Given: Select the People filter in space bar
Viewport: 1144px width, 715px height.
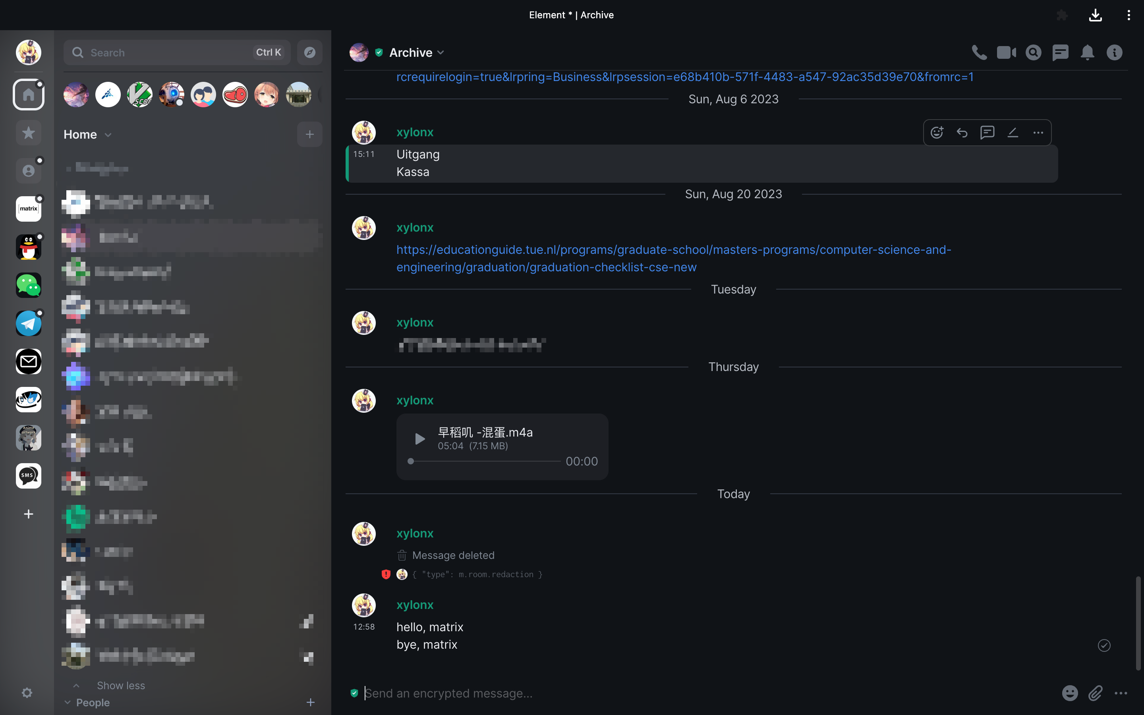Looking at the screenshot, I should click(28, 171).
